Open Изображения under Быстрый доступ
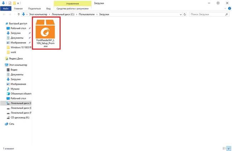This screenshot has width=232, height=151. (x=18, y=42)
